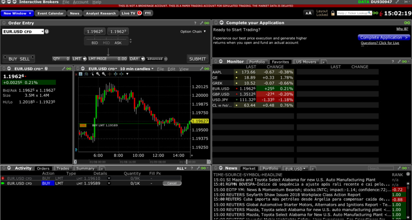Click the first magnifier zoom icon in chart toolbar
The image size is (412, 220).
click(x=98, y=74)
